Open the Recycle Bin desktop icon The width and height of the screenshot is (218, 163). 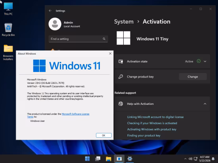coord(8,30)
